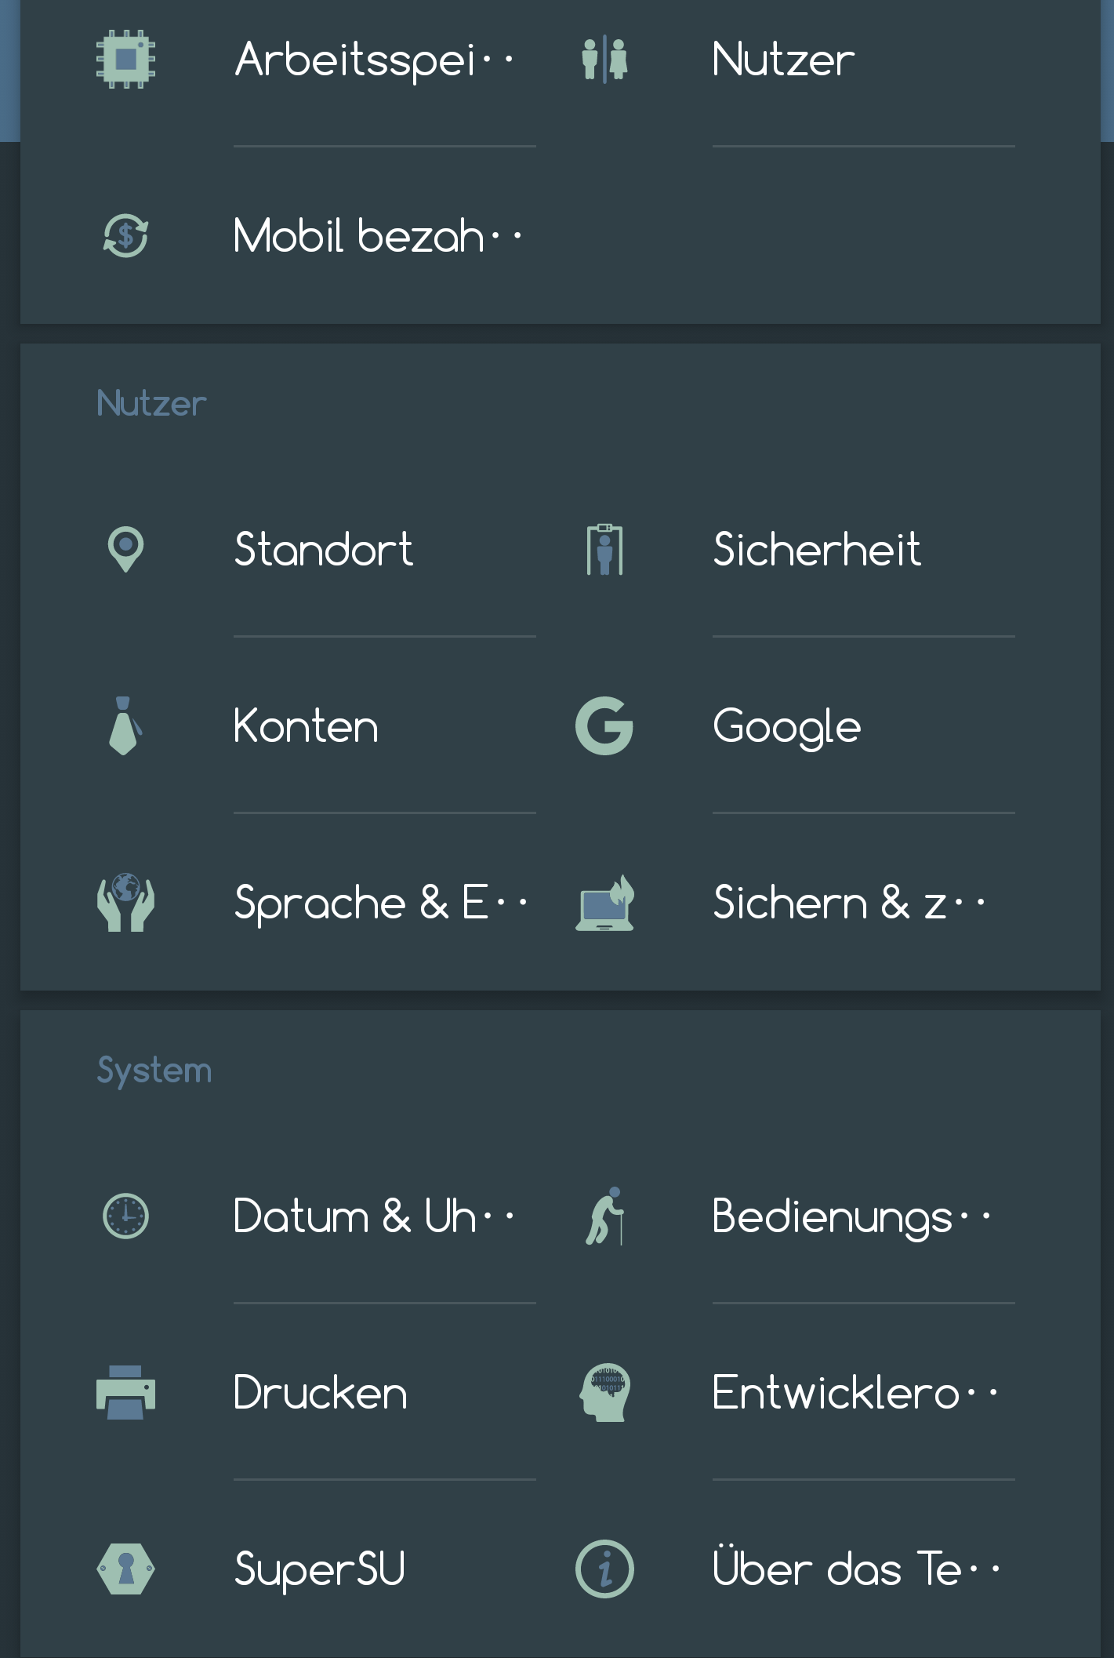Open the Mobil bezahlen settings entry
Viewport: 1114px width, 1658px height.
point(376,236)
